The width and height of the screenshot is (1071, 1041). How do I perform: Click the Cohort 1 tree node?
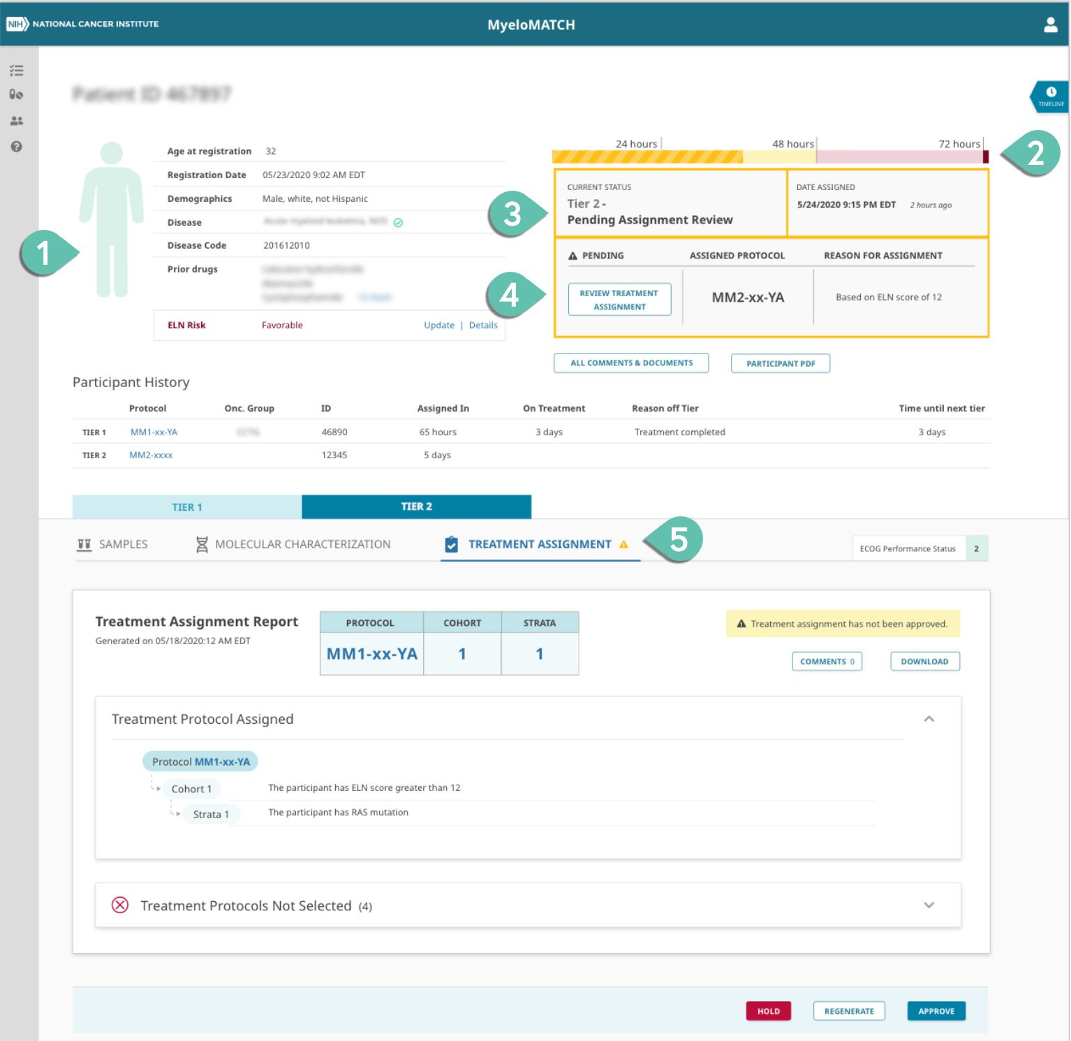[191, 789]
